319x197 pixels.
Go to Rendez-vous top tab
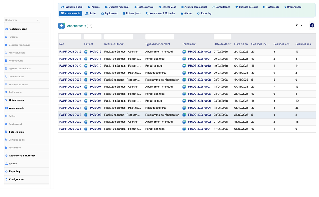pyautogui.click(x=167, y=7)
